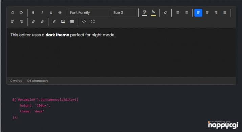Switch to HTML source code view
Image resolution: width=242 pixels, height=132 pixels.
coord(84,22)
